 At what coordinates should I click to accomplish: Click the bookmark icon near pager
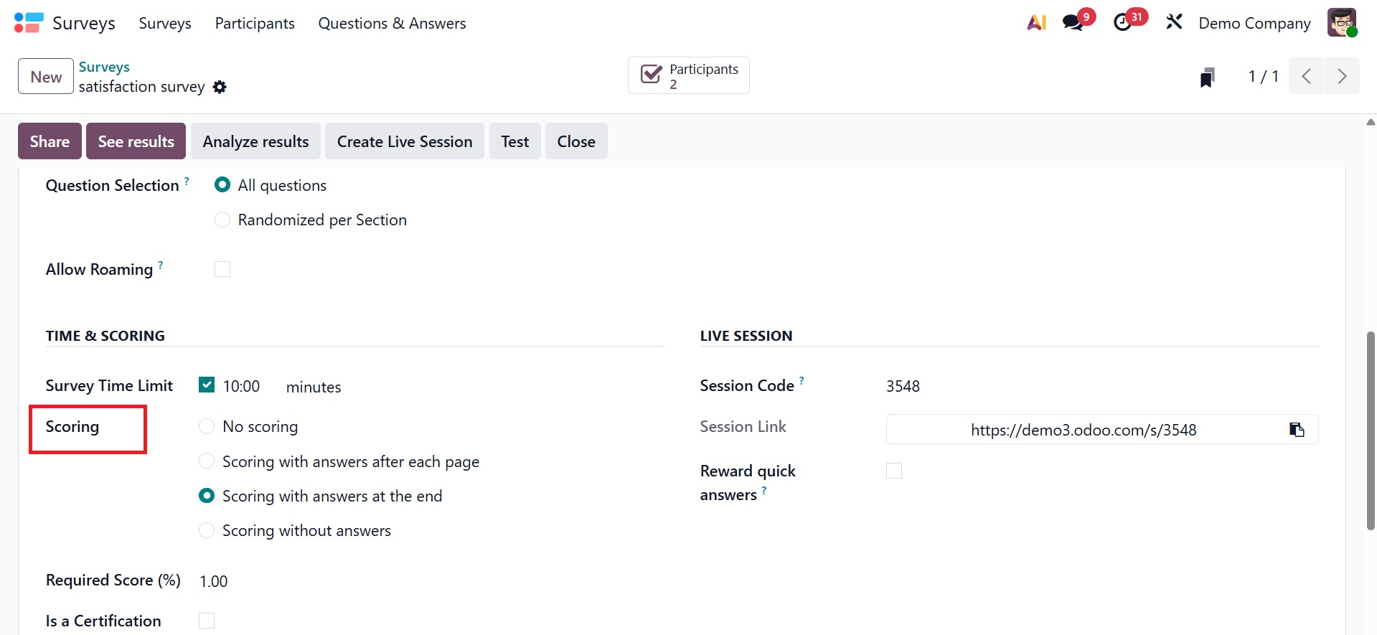[x=1208, y=77]
